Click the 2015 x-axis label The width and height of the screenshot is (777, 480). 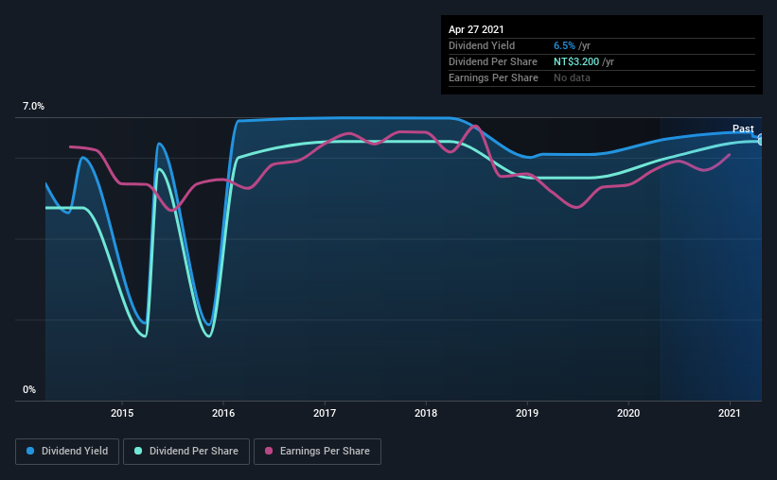[122, 413]
